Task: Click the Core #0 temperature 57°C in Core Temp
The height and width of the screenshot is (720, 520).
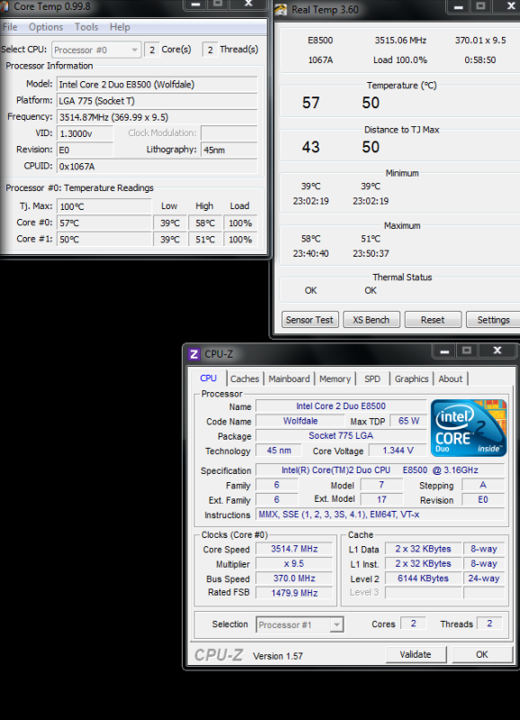Action: (x=104, y=223)
